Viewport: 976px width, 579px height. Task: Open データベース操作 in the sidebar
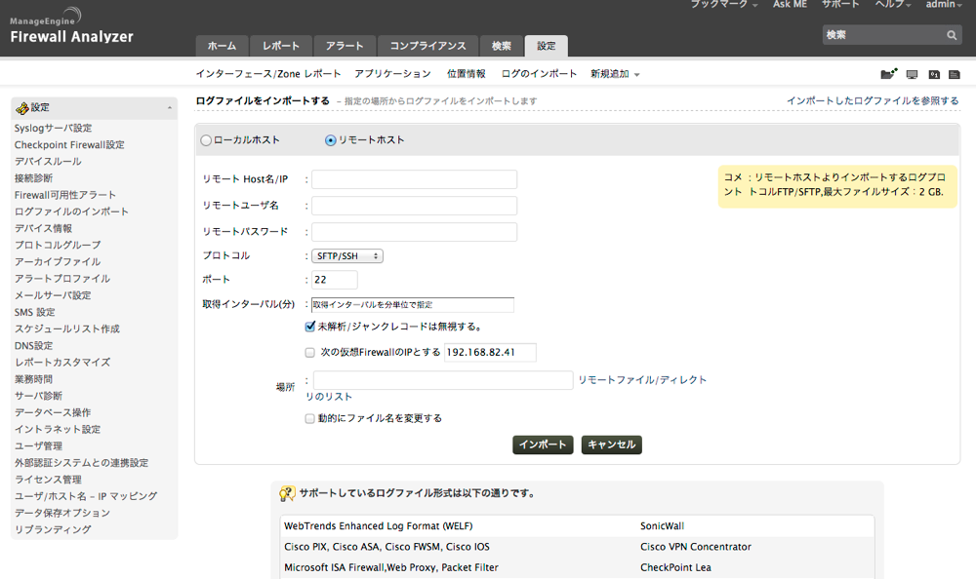(53, 413)
